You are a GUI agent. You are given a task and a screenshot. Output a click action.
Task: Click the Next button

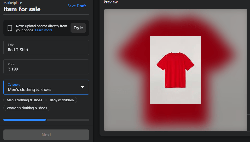click(x=46, y=135)
